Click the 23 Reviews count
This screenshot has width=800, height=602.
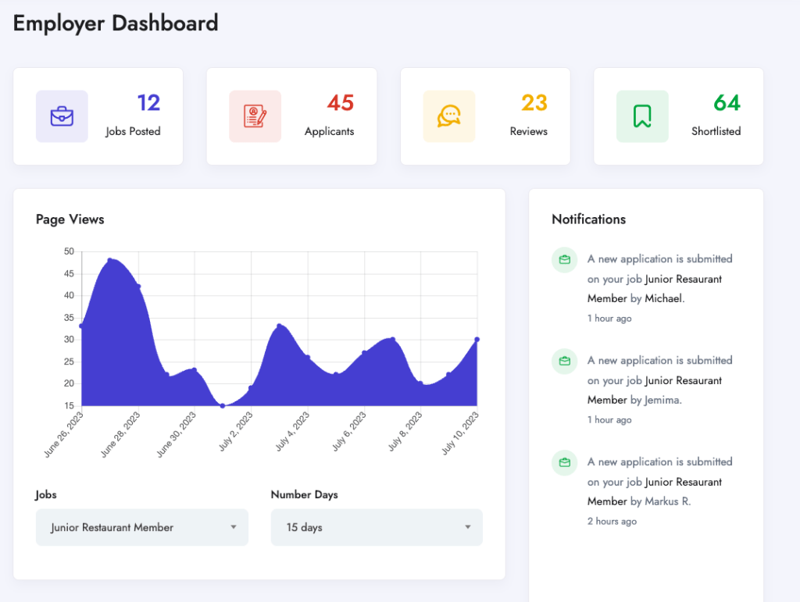pyautogui.click(x=534, y=103)
